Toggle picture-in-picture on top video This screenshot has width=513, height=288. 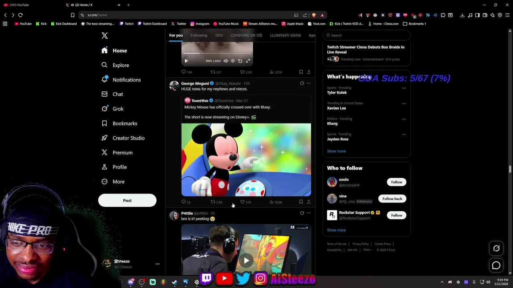(240, 61)
